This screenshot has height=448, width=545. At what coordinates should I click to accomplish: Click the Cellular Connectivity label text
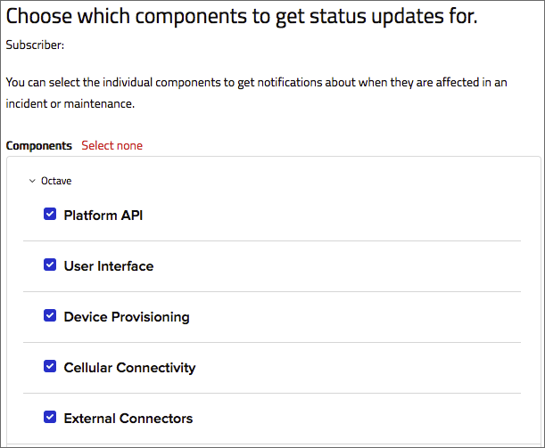pyautogui.click(x=129, y=368)
